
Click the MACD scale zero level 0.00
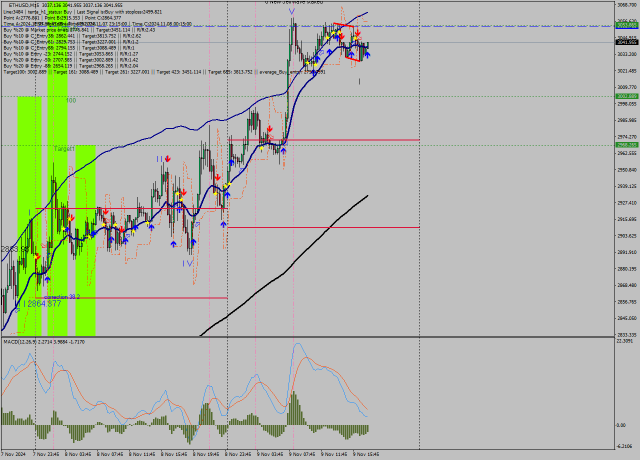(620, 425)
